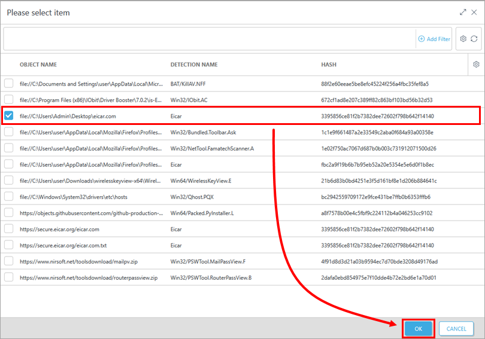Check the BAT/KillAV.NFF row checkbox
The image size is (485, 339).
point(9,84)
